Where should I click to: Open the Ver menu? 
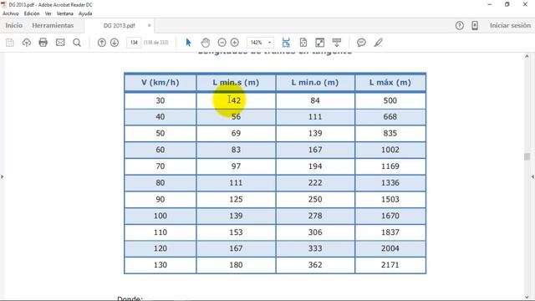(x=48, y=13)
